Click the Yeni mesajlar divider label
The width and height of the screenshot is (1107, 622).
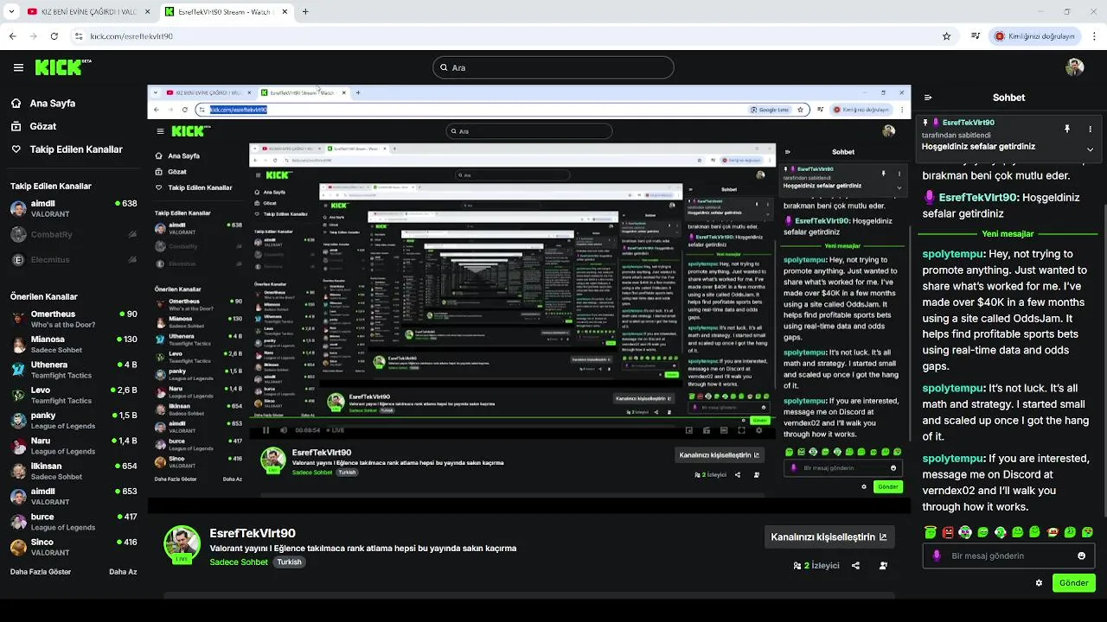pyautogui.click(x=1008, y=234)
